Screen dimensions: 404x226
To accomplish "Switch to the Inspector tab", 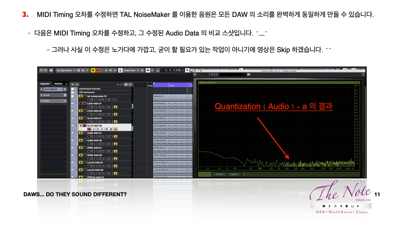I will click(x=45, y=84).
